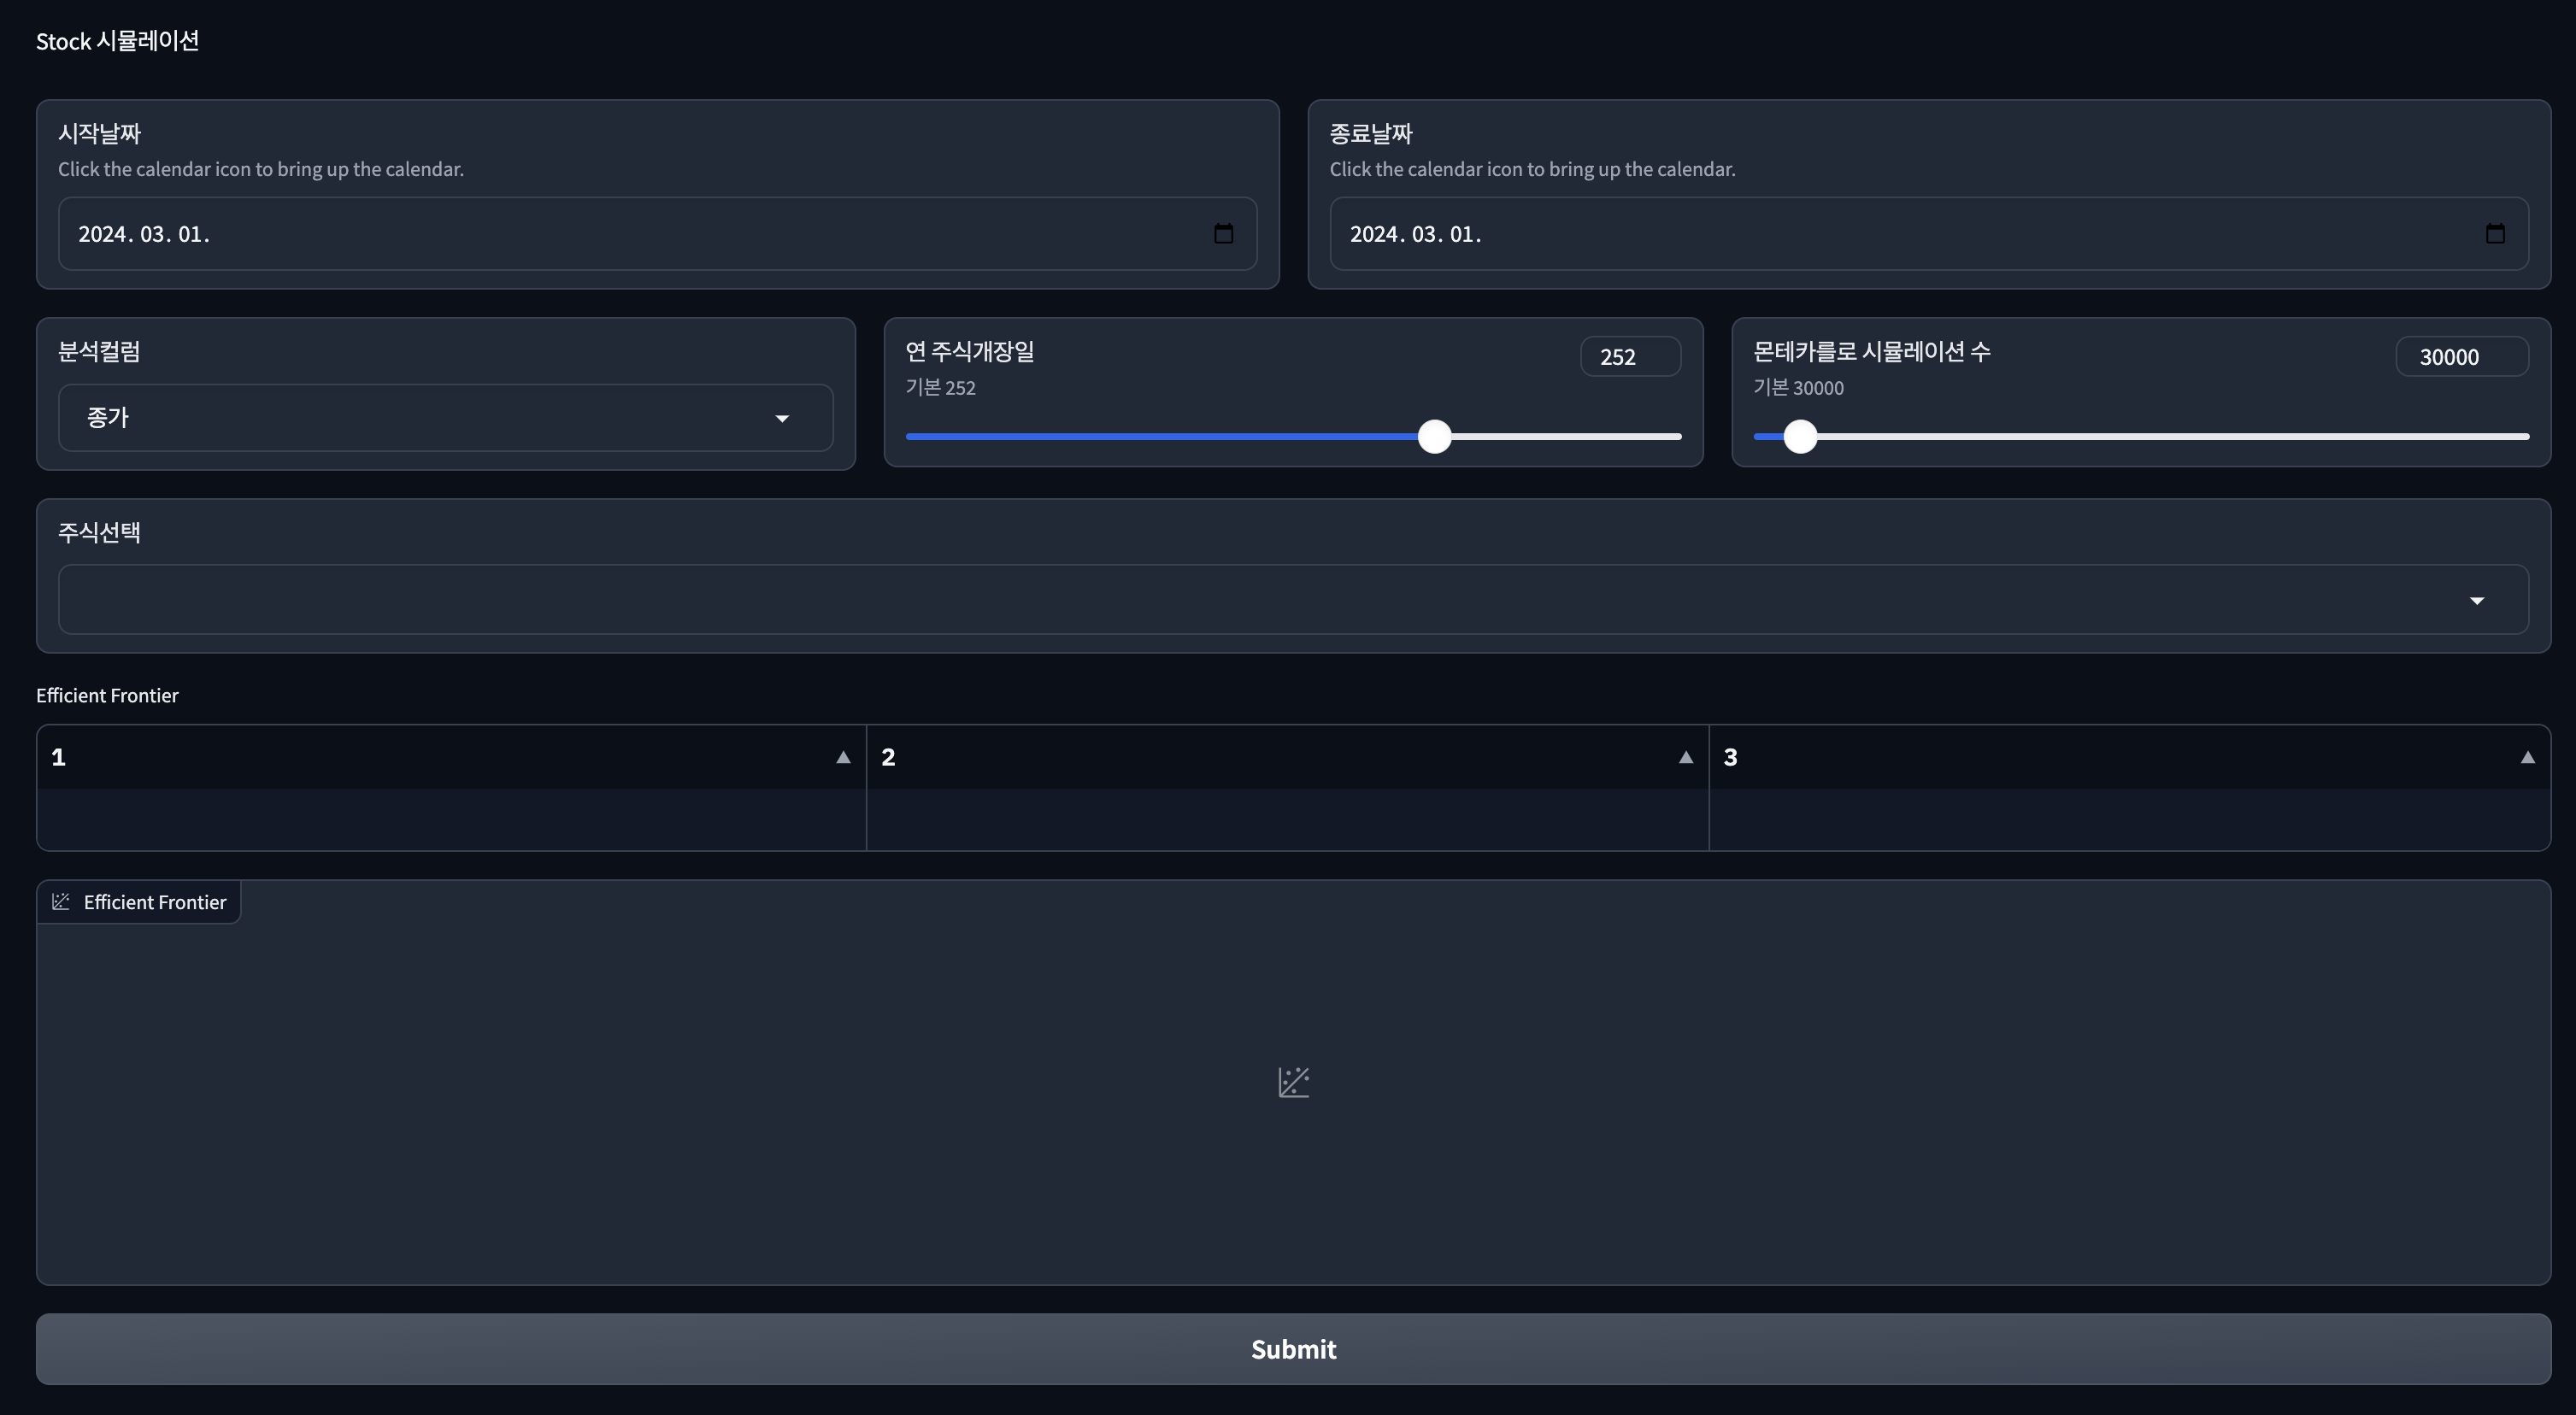The image size is (2576, 1415).
Task: Sort column 1 with its arrow icon
Action: pyautogui.click(x=843, y=758)
